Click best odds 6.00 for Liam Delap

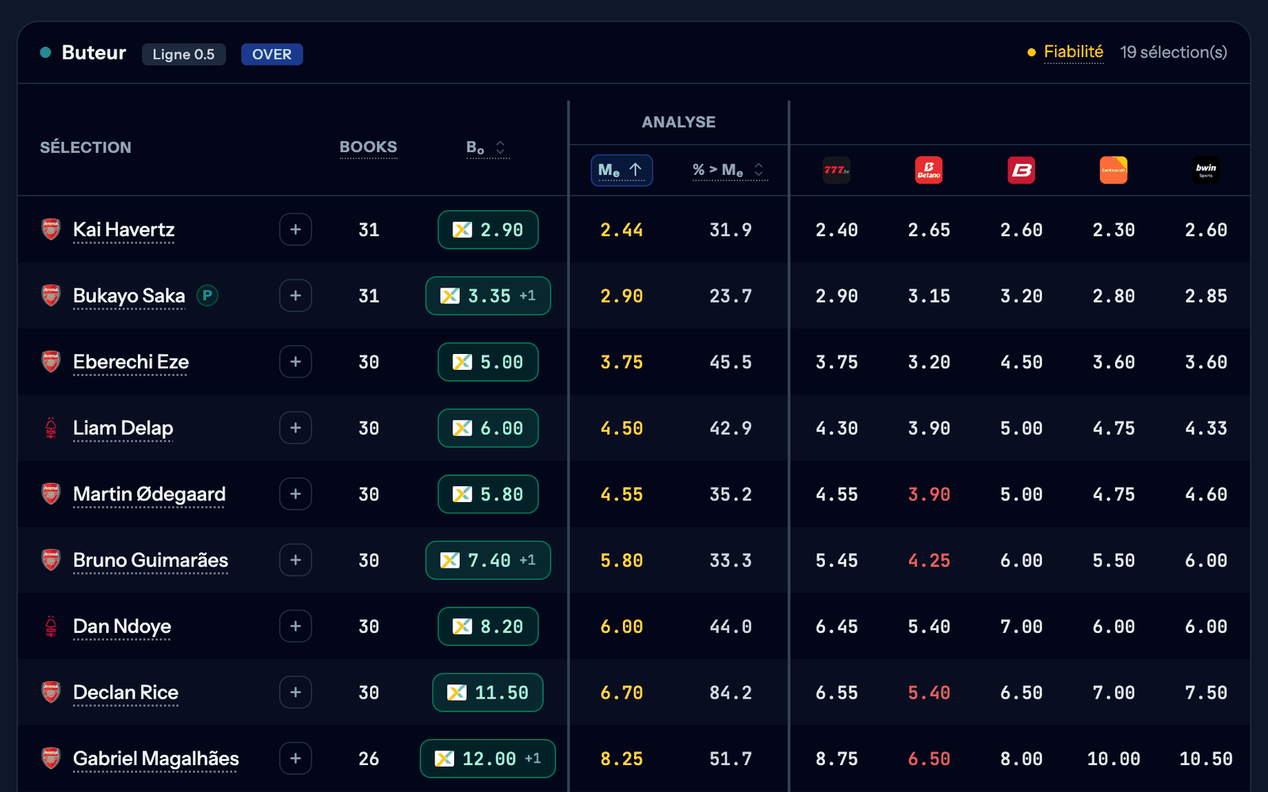pyautogui.click(x=488, y=428)
